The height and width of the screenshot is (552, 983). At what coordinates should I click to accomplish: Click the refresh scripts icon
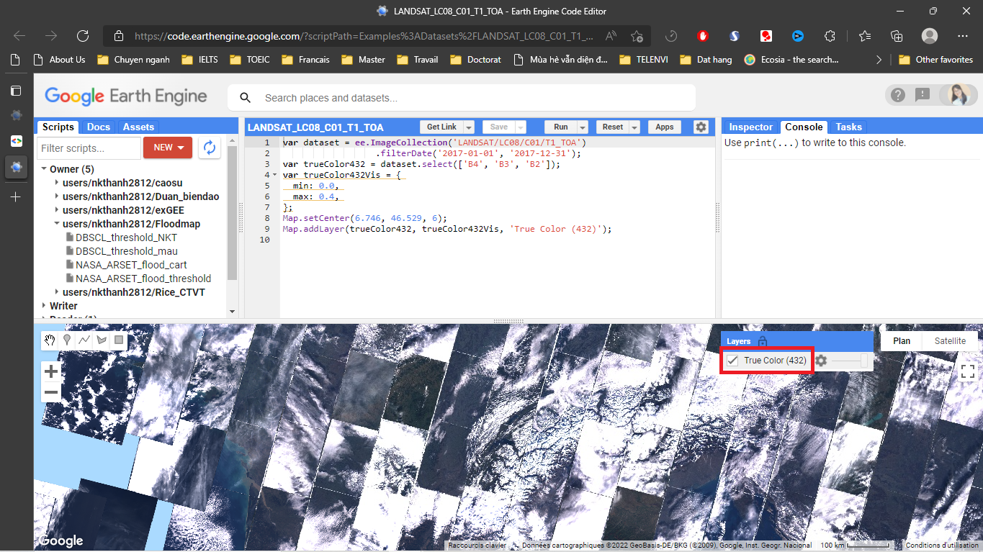coord(210,148)
